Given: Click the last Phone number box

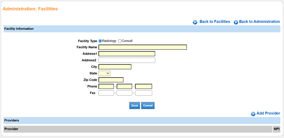Looking at the screenshot, I should [144, 86].
